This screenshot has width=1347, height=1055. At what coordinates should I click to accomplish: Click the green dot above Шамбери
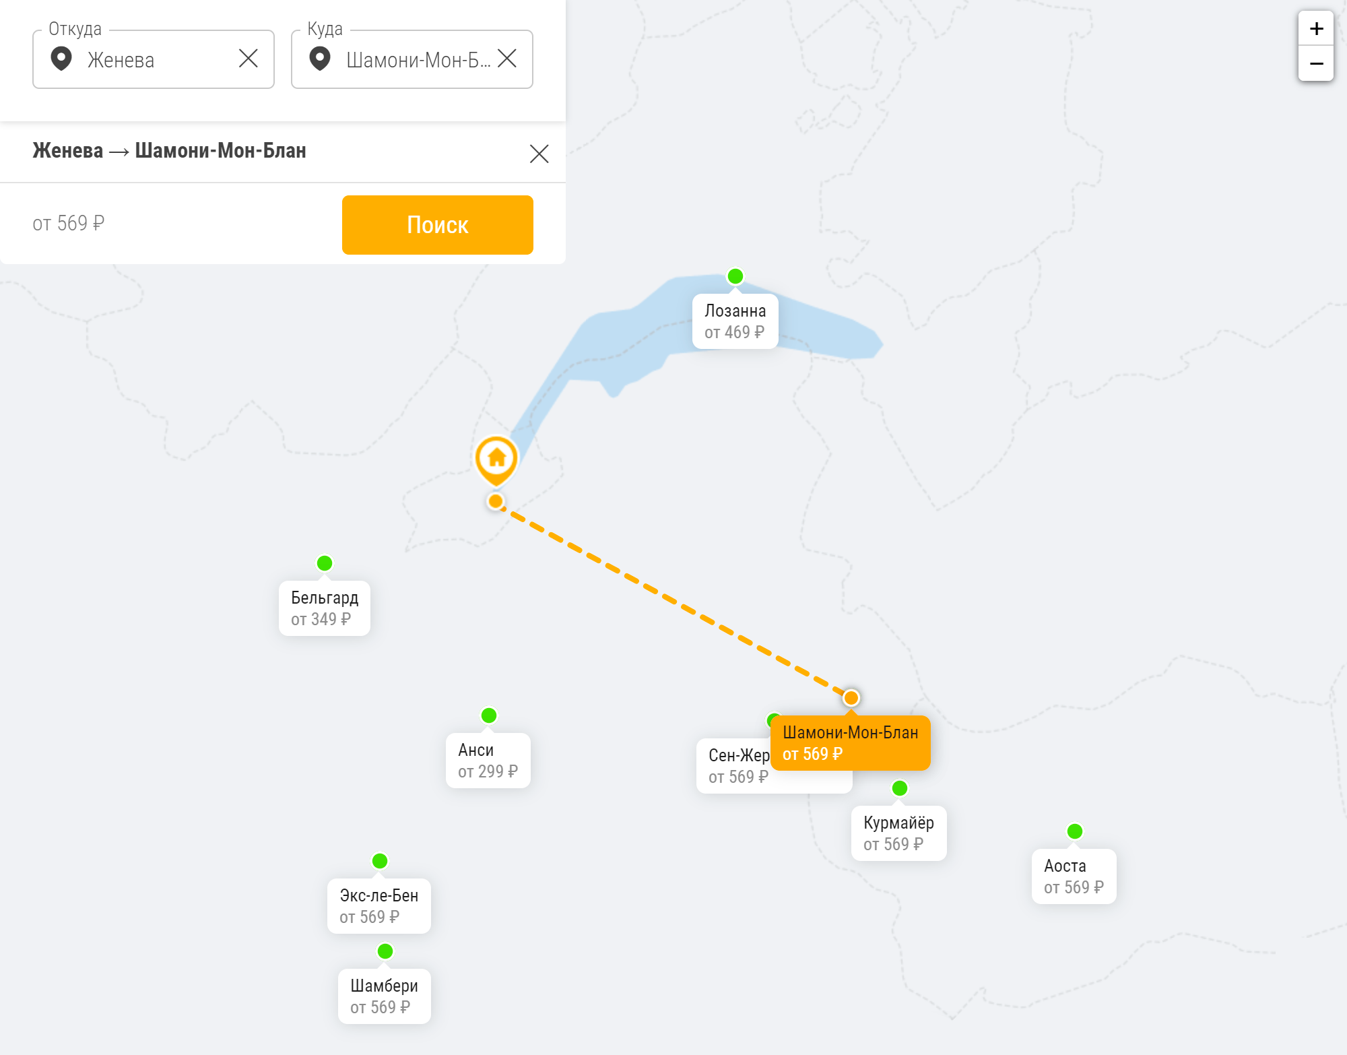(x=385, y=951)
